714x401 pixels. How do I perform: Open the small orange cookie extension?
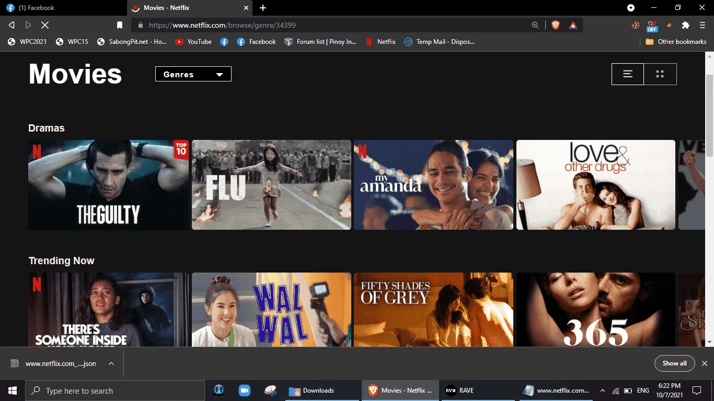point(669,25)
